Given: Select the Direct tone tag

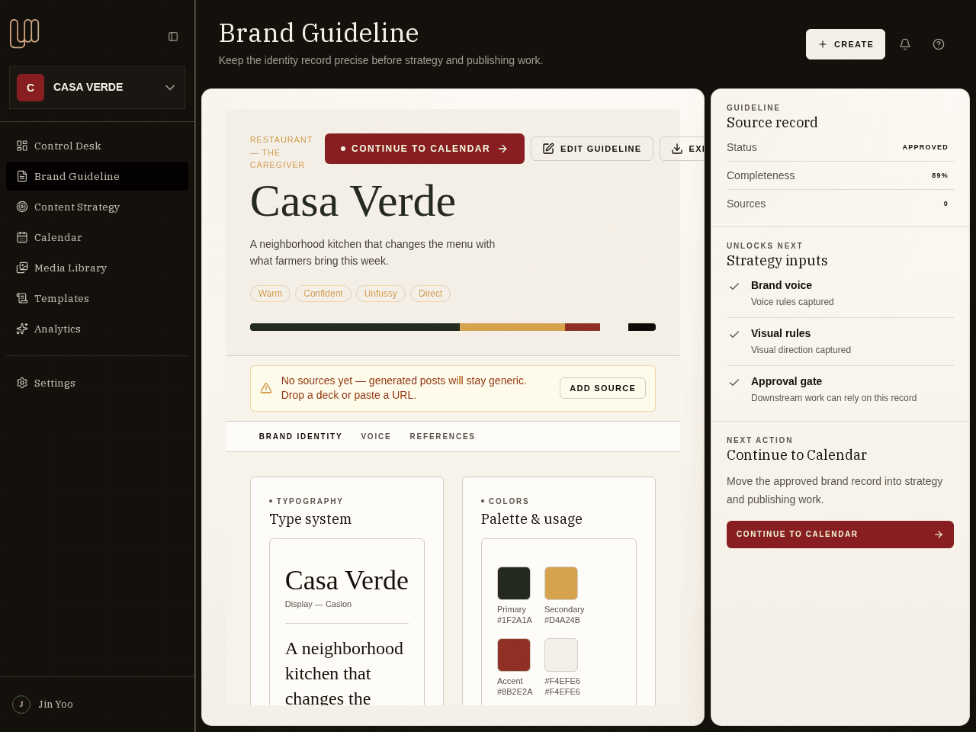Looking at the screenshot, I should (x=430, y=294).
